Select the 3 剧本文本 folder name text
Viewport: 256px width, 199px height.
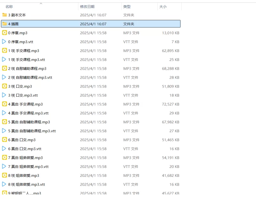17,15
